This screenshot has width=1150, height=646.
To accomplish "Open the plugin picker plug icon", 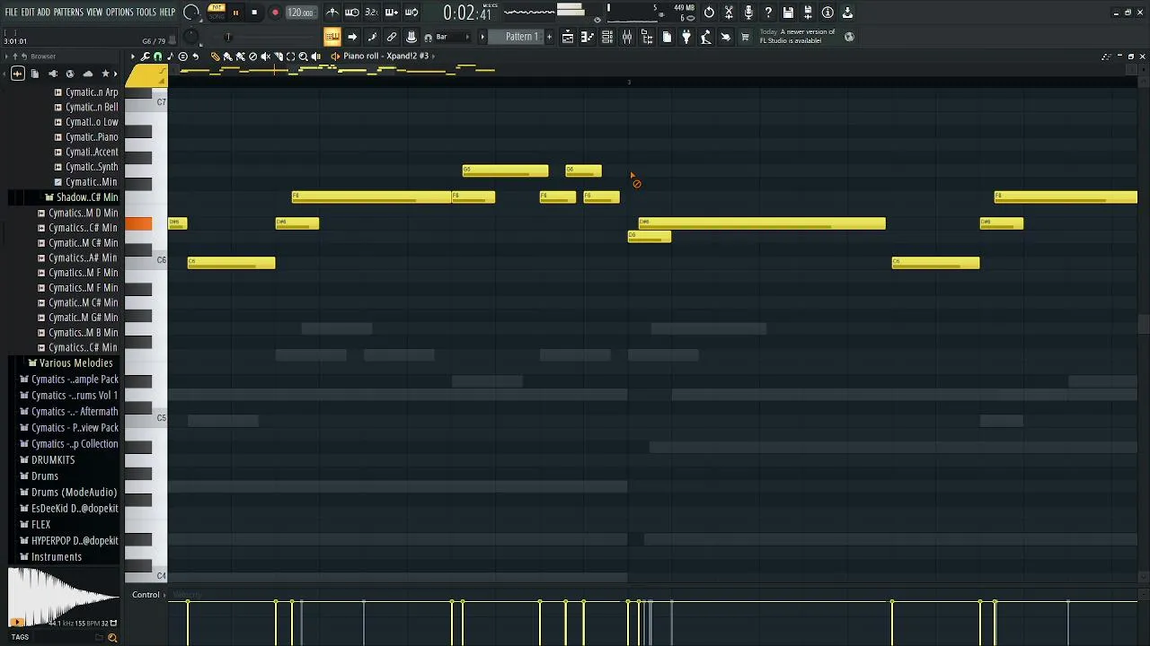I will click(x=686, y=37).
